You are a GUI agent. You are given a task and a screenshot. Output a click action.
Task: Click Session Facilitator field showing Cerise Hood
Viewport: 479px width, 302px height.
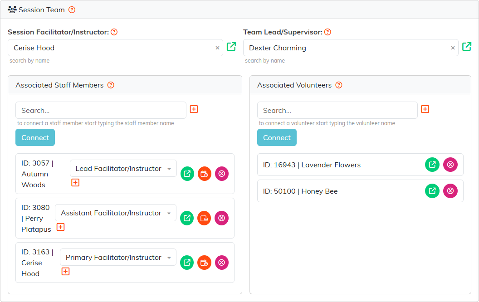[115, 48]
